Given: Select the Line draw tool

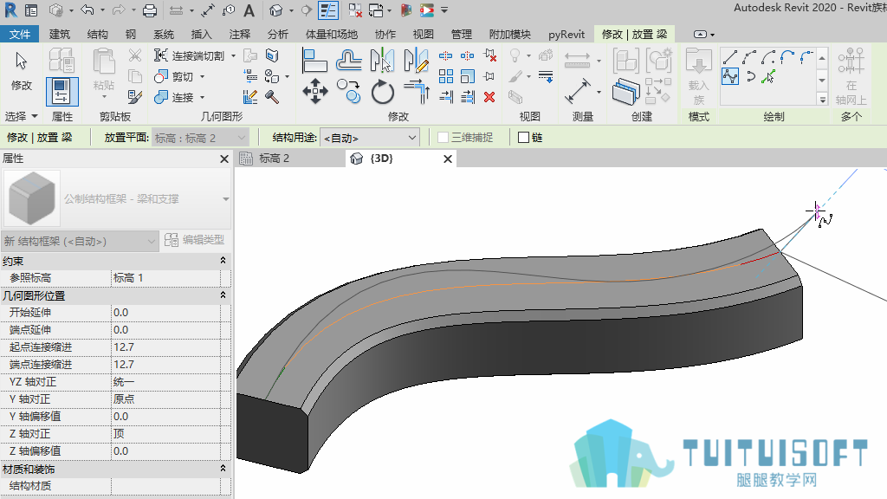Looking at the screenshot, I should tap(730, 57).
